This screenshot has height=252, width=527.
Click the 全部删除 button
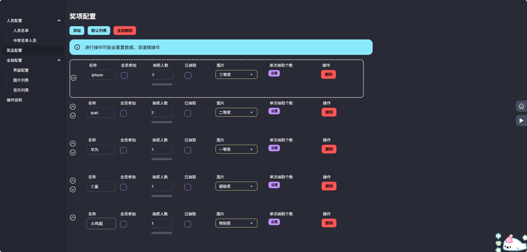click(x=125, y=31)
